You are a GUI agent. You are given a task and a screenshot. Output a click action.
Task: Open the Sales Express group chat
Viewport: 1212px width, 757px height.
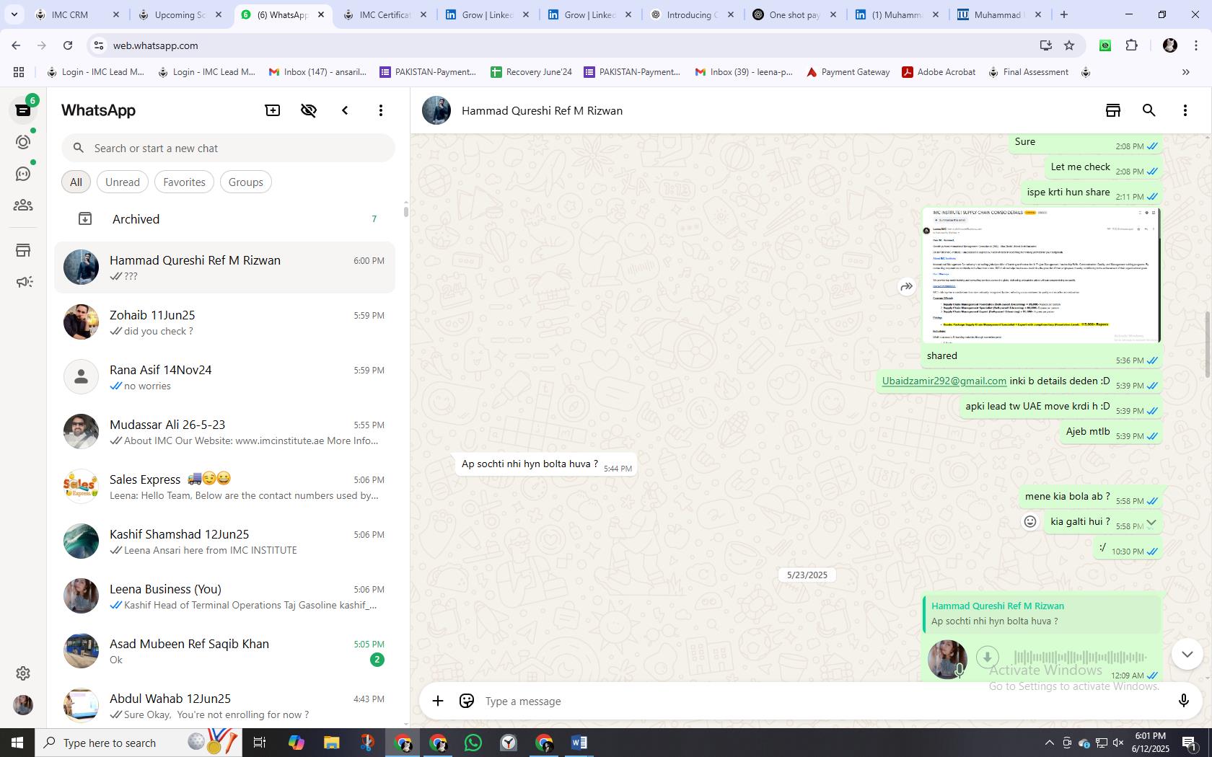click(x=224, y=487)
